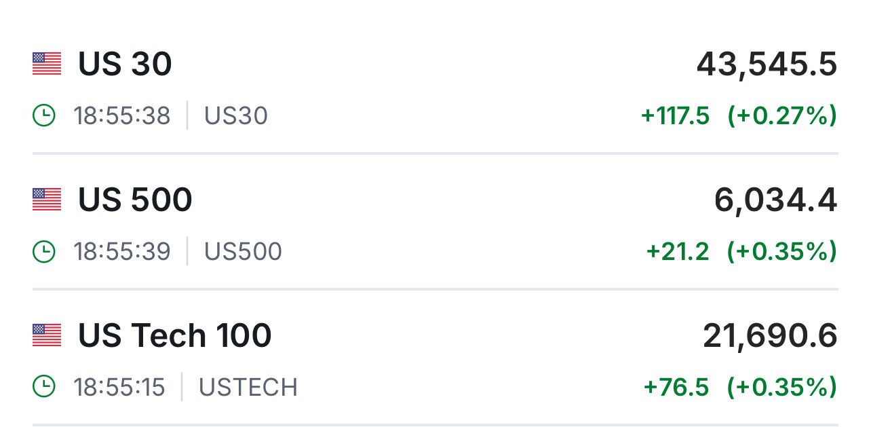Open the US Tech 100 index
The height and width of the screenshot is (427, 871).
pyautogui.click(x=174, y=336)
